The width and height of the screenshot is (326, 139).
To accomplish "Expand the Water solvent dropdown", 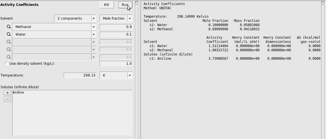I will pos(93,34).
